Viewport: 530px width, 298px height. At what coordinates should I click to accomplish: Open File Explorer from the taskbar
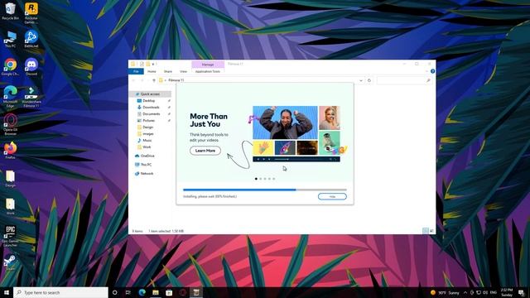tap(156, 292)
